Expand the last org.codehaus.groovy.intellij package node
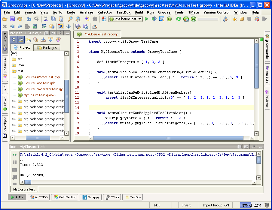Viewport: 272px width, 210px height. point(13,131)
